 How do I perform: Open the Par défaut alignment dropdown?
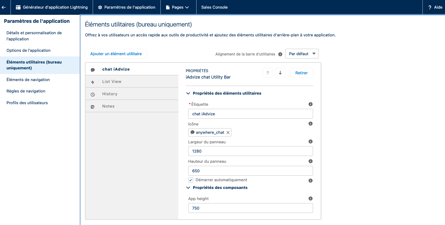[302, 54]
